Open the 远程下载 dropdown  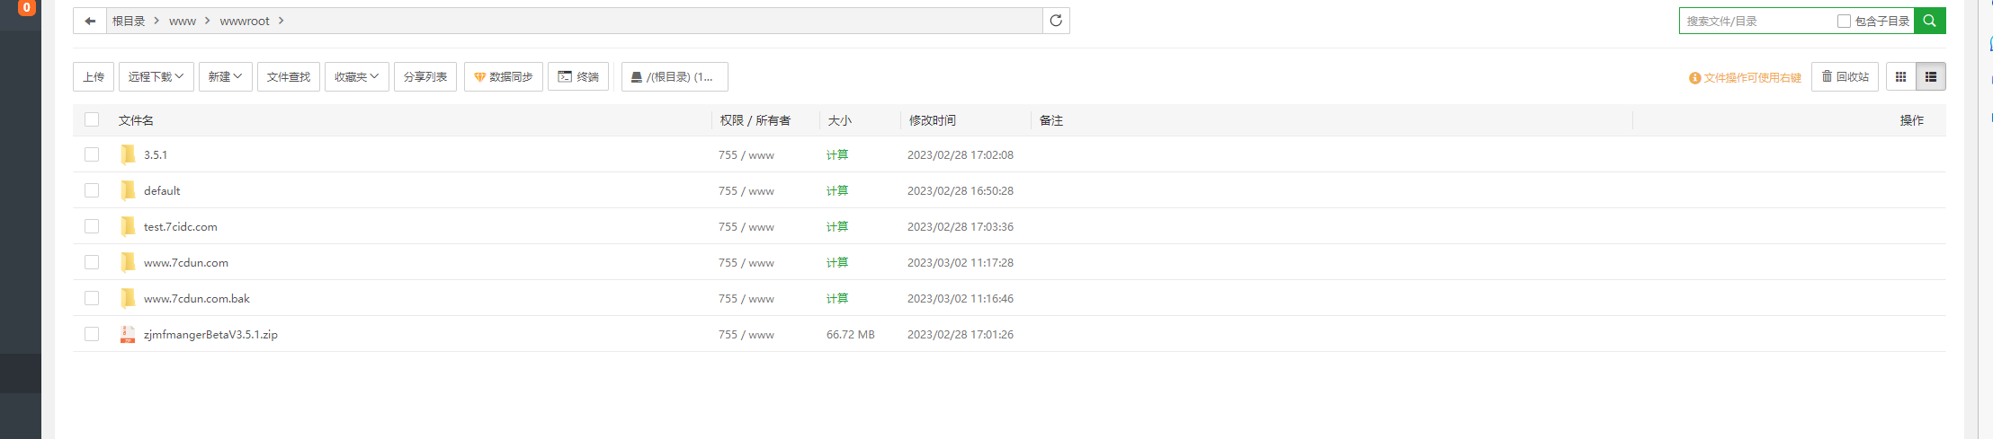[x=156, y=77]
